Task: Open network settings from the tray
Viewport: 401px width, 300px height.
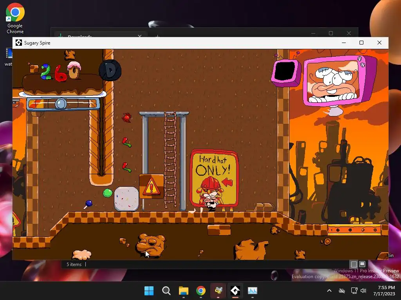Action: pos(354,291)
